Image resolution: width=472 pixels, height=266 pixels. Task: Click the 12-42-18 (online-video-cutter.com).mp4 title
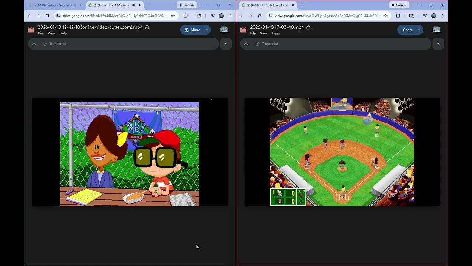tap(90, 27)
